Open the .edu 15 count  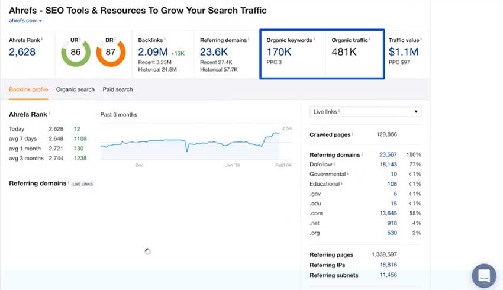click(394, 204)
